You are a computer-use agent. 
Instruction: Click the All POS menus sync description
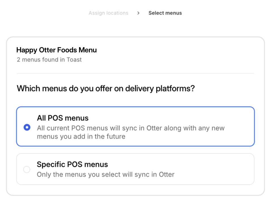click(x=131, y=128)
